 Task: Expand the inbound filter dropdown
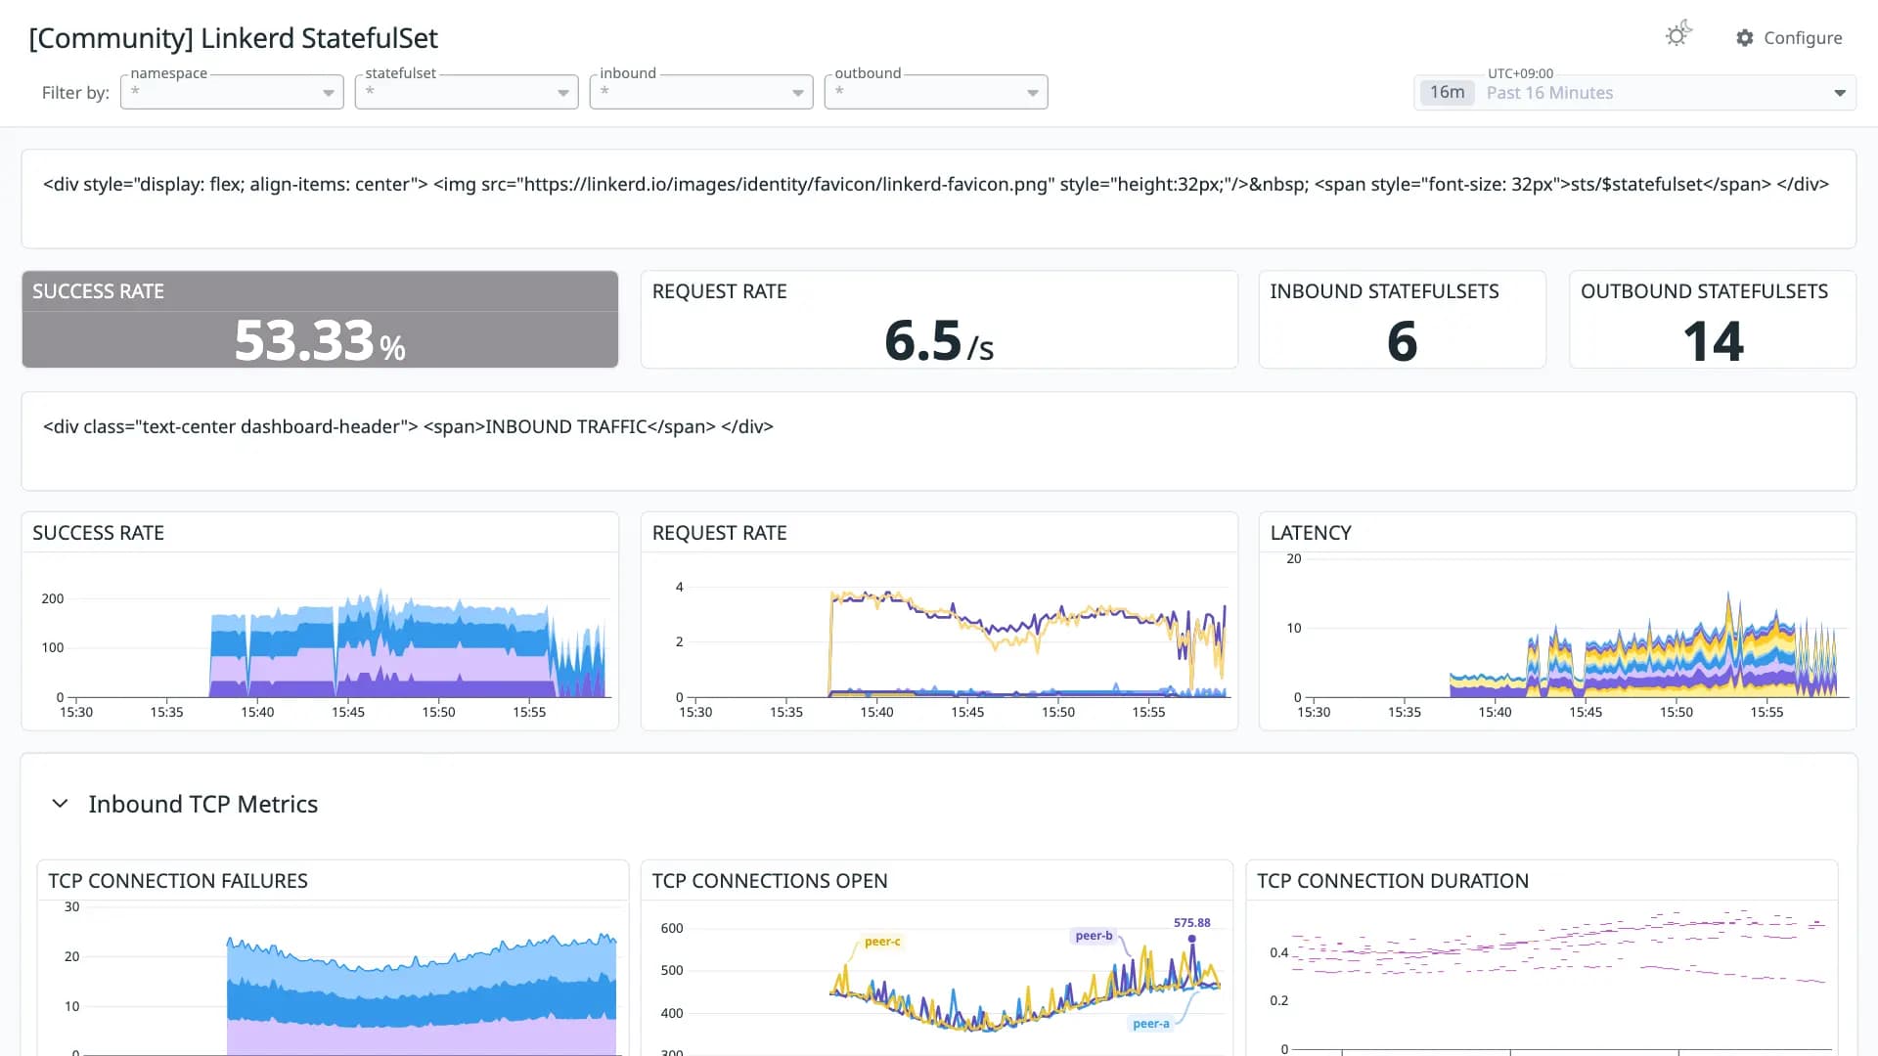[x=701, y=92]
